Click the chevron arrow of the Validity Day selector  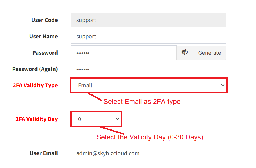pos(117,119)
